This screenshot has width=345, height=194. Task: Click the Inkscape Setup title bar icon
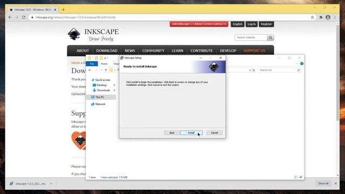pos(122,58)
